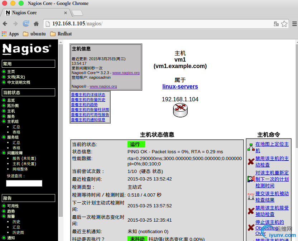This screenshot has width=298, height=241.
Task: Click the PASV passive check icon
Action: 251,197
